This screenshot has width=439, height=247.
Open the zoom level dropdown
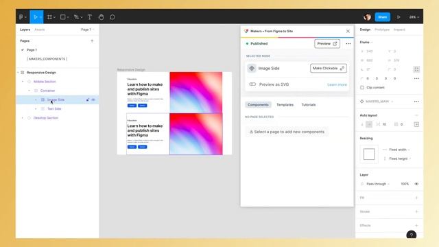(x=414, y=17)
